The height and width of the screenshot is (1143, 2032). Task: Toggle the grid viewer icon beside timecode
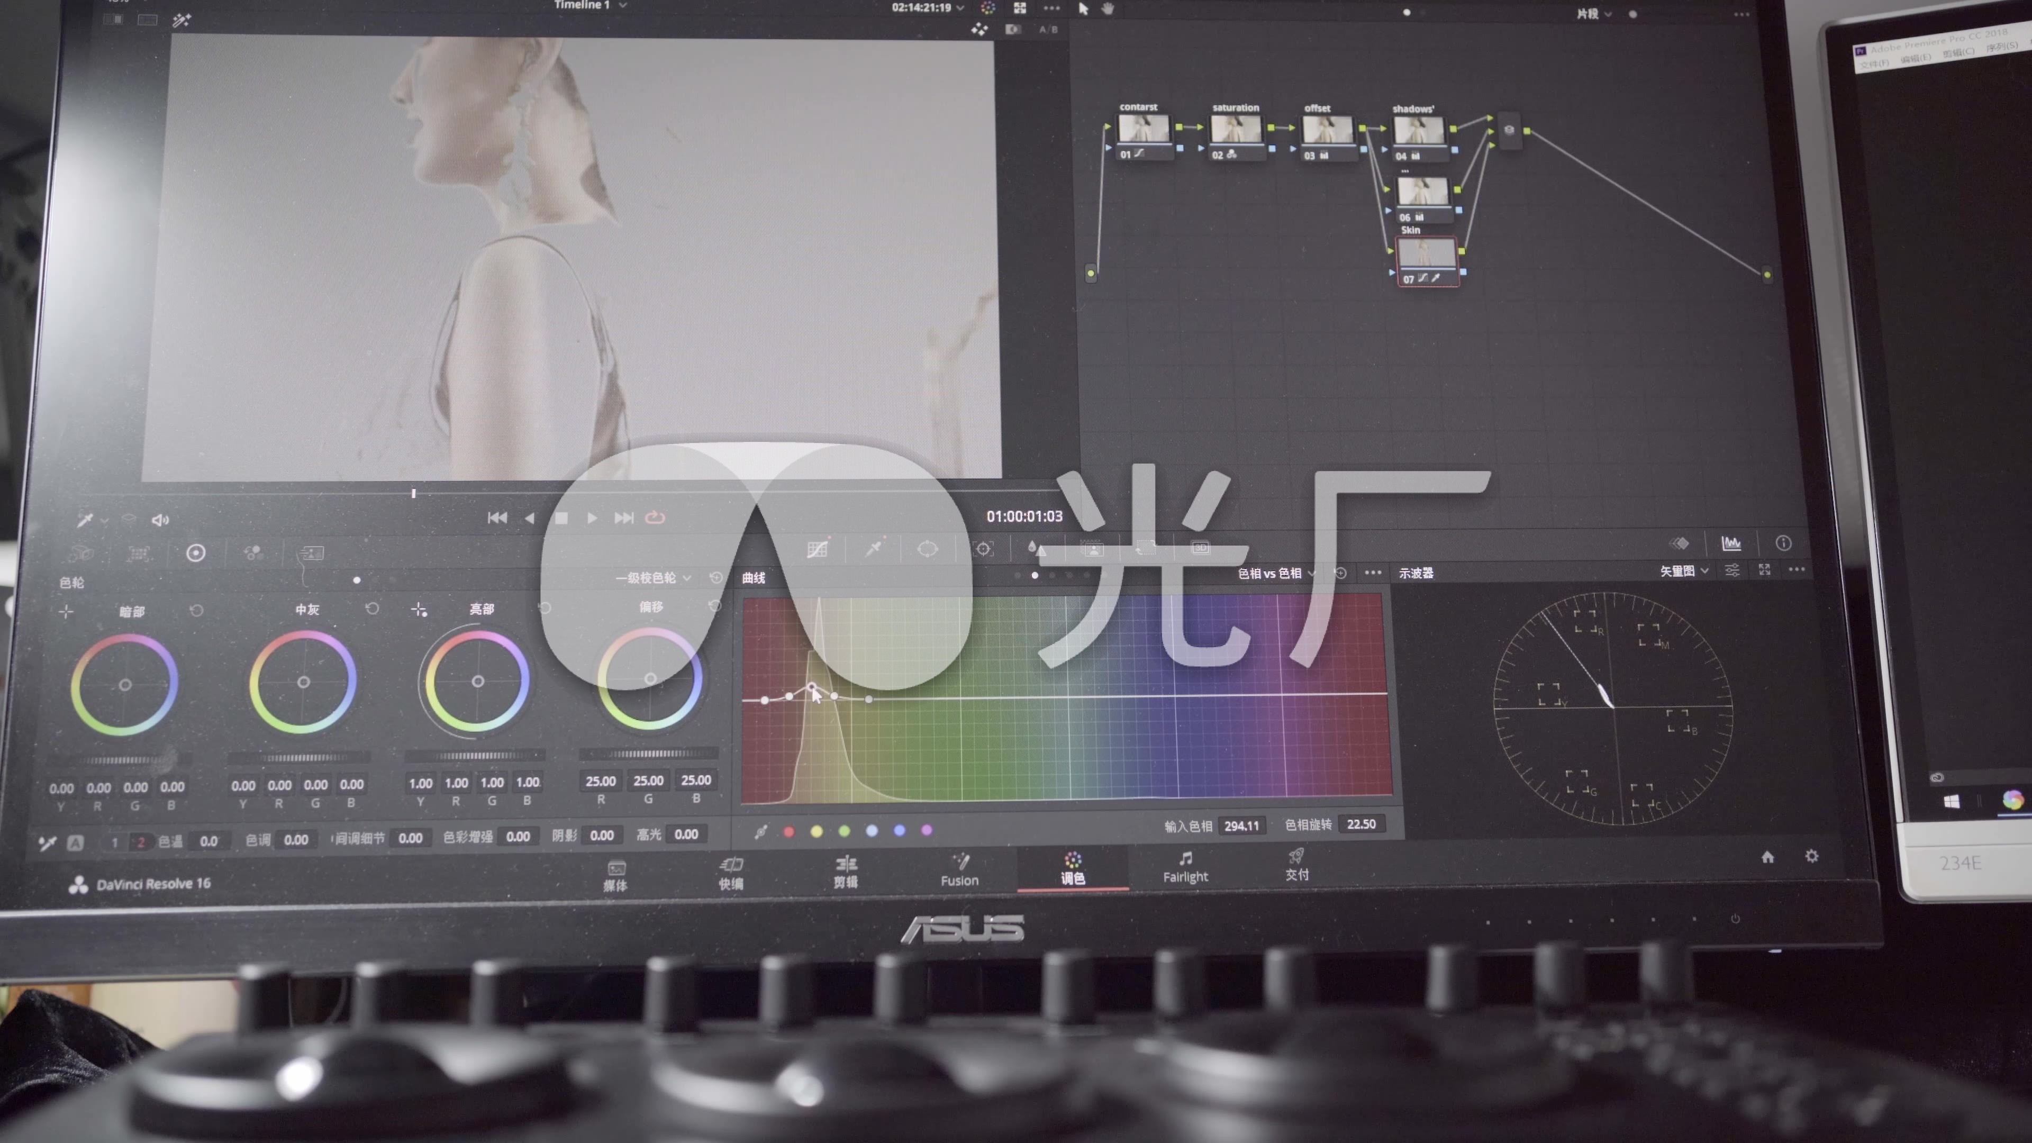[1020, 8]
